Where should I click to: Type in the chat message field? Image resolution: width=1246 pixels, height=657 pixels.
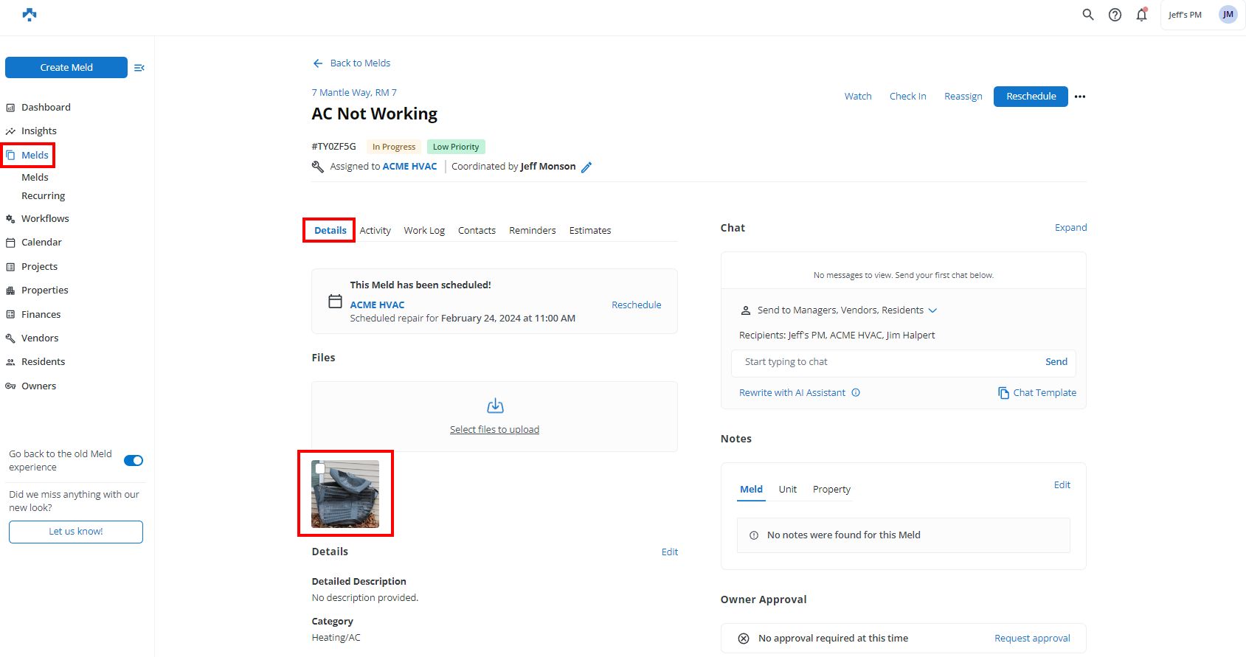(885, 362)
